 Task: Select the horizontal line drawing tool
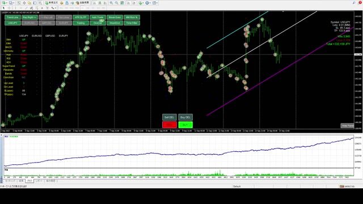pos(21,8)
